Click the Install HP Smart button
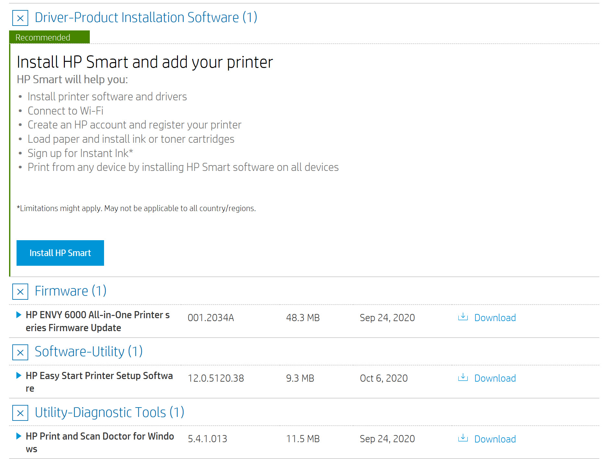Viewport: 612px width, 459px height. [60, 253]
